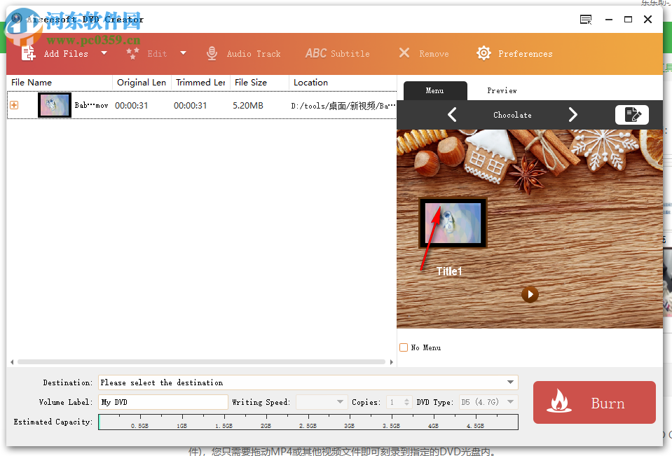The image size is (672, 456).
Task: Select the Add Files tool
Action: 65,53
